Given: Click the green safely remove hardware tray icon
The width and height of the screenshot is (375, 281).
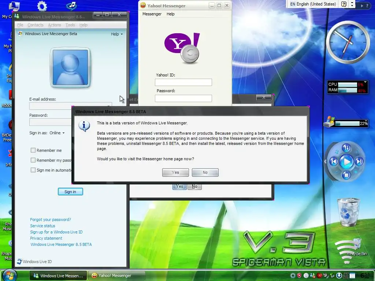Looking at the screenshot, I should [332, 276].
